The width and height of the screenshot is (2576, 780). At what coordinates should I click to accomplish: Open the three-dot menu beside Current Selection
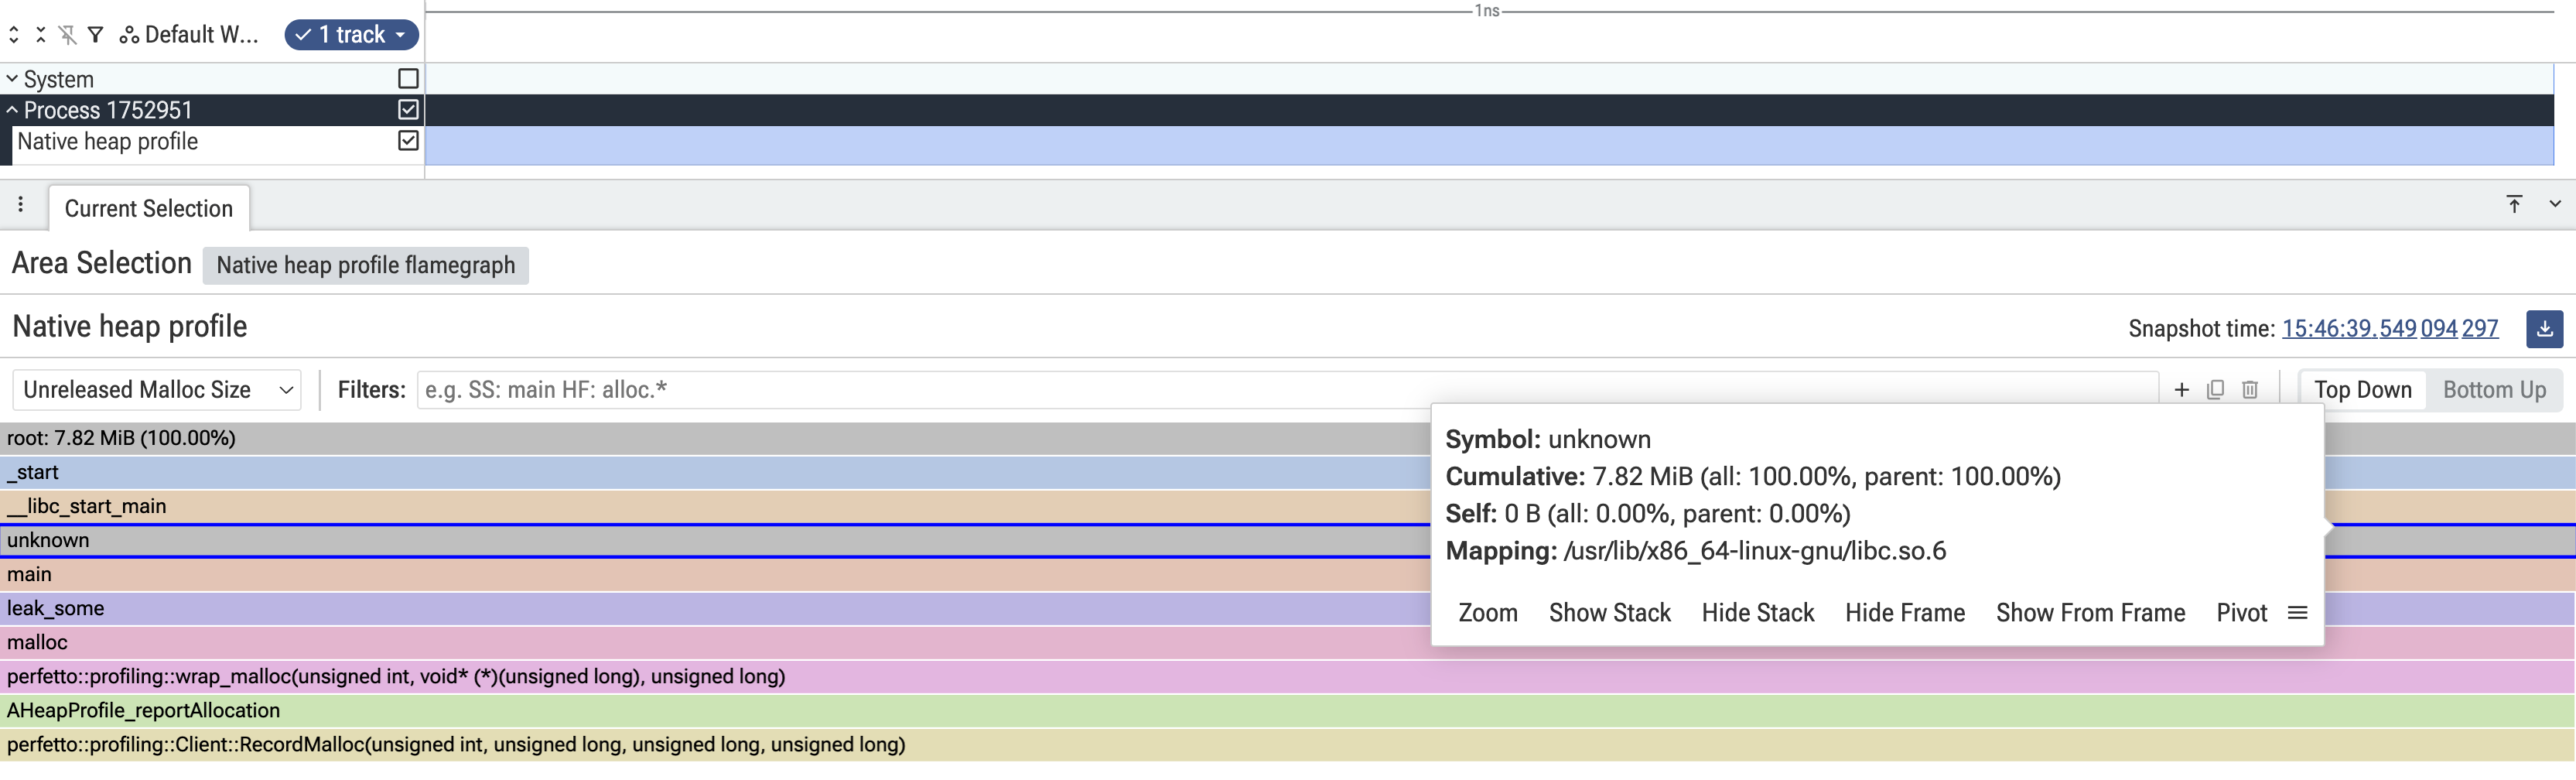point(20,205)
